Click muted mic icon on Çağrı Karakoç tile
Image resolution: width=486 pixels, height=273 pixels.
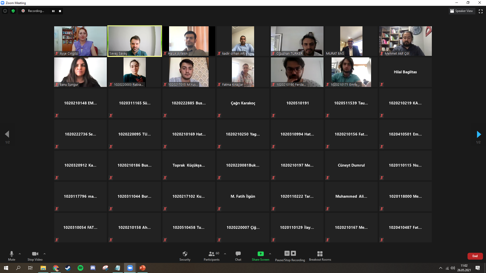pyautogui.click(x=219, y=116)
